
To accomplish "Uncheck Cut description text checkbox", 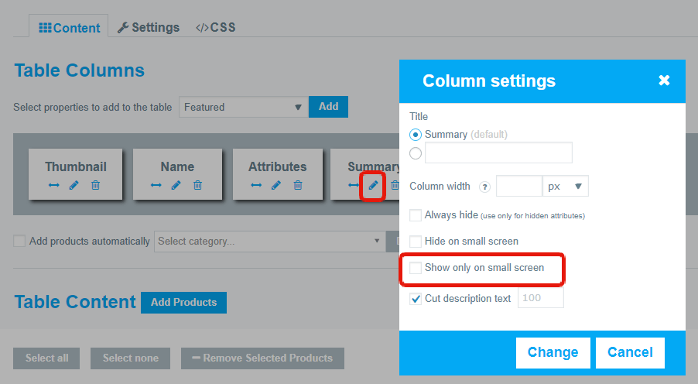I will (x=416, y=299).
